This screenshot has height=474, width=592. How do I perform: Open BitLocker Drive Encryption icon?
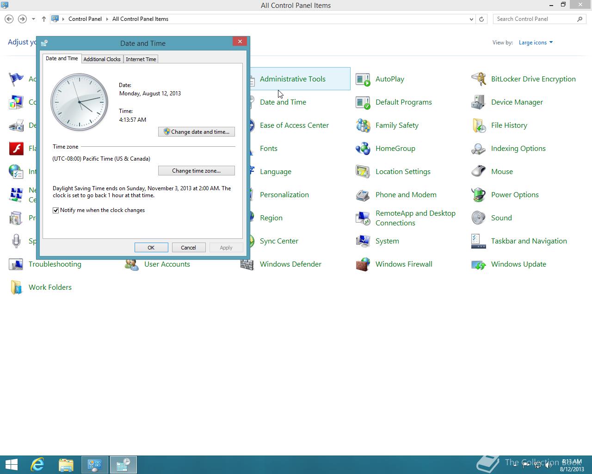click(x=479, y=79)
